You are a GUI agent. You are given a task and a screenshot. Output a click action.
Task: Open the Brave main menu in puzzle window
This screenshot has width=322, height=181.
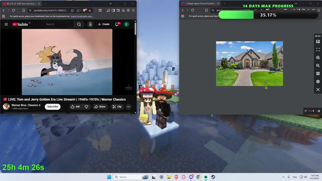pos(319,10)
